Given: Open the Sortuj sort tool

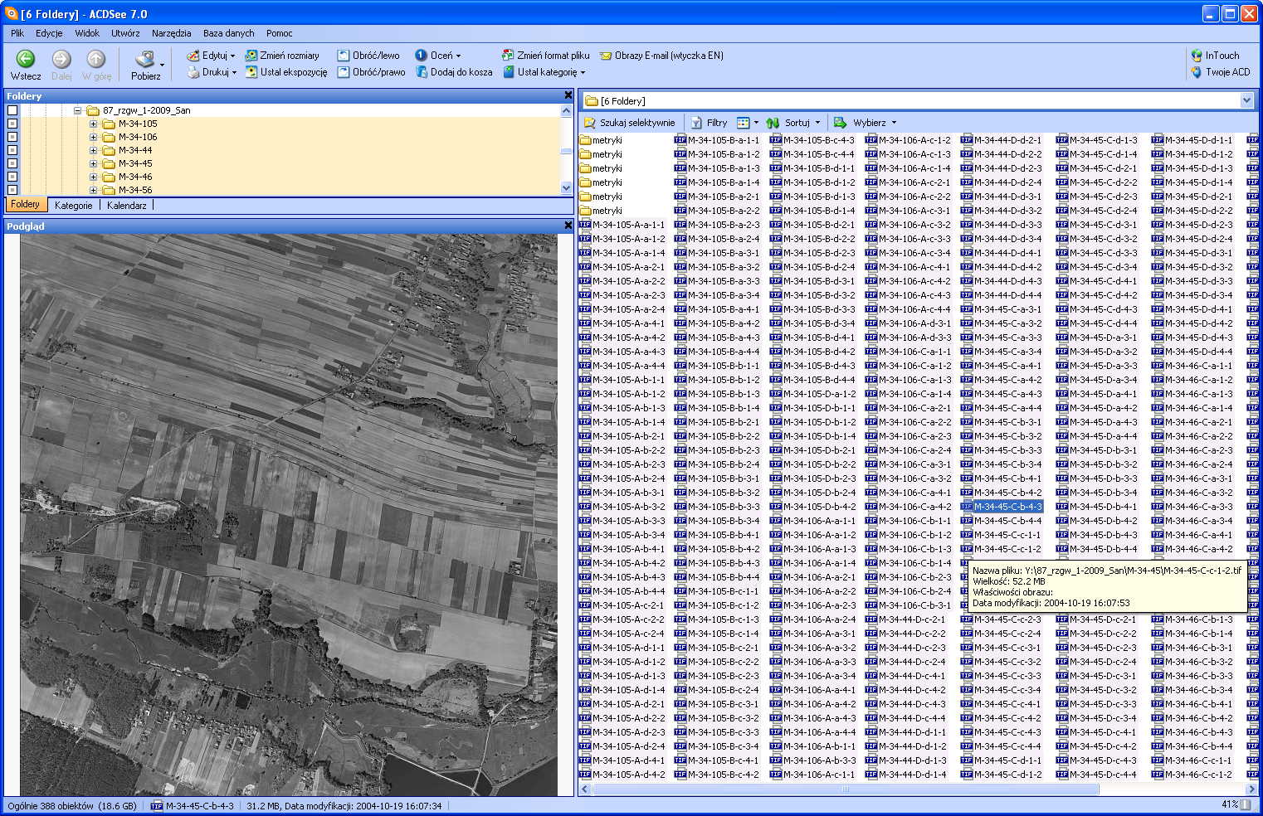Looking at the screenshot, I should click(x=793, y=123).
